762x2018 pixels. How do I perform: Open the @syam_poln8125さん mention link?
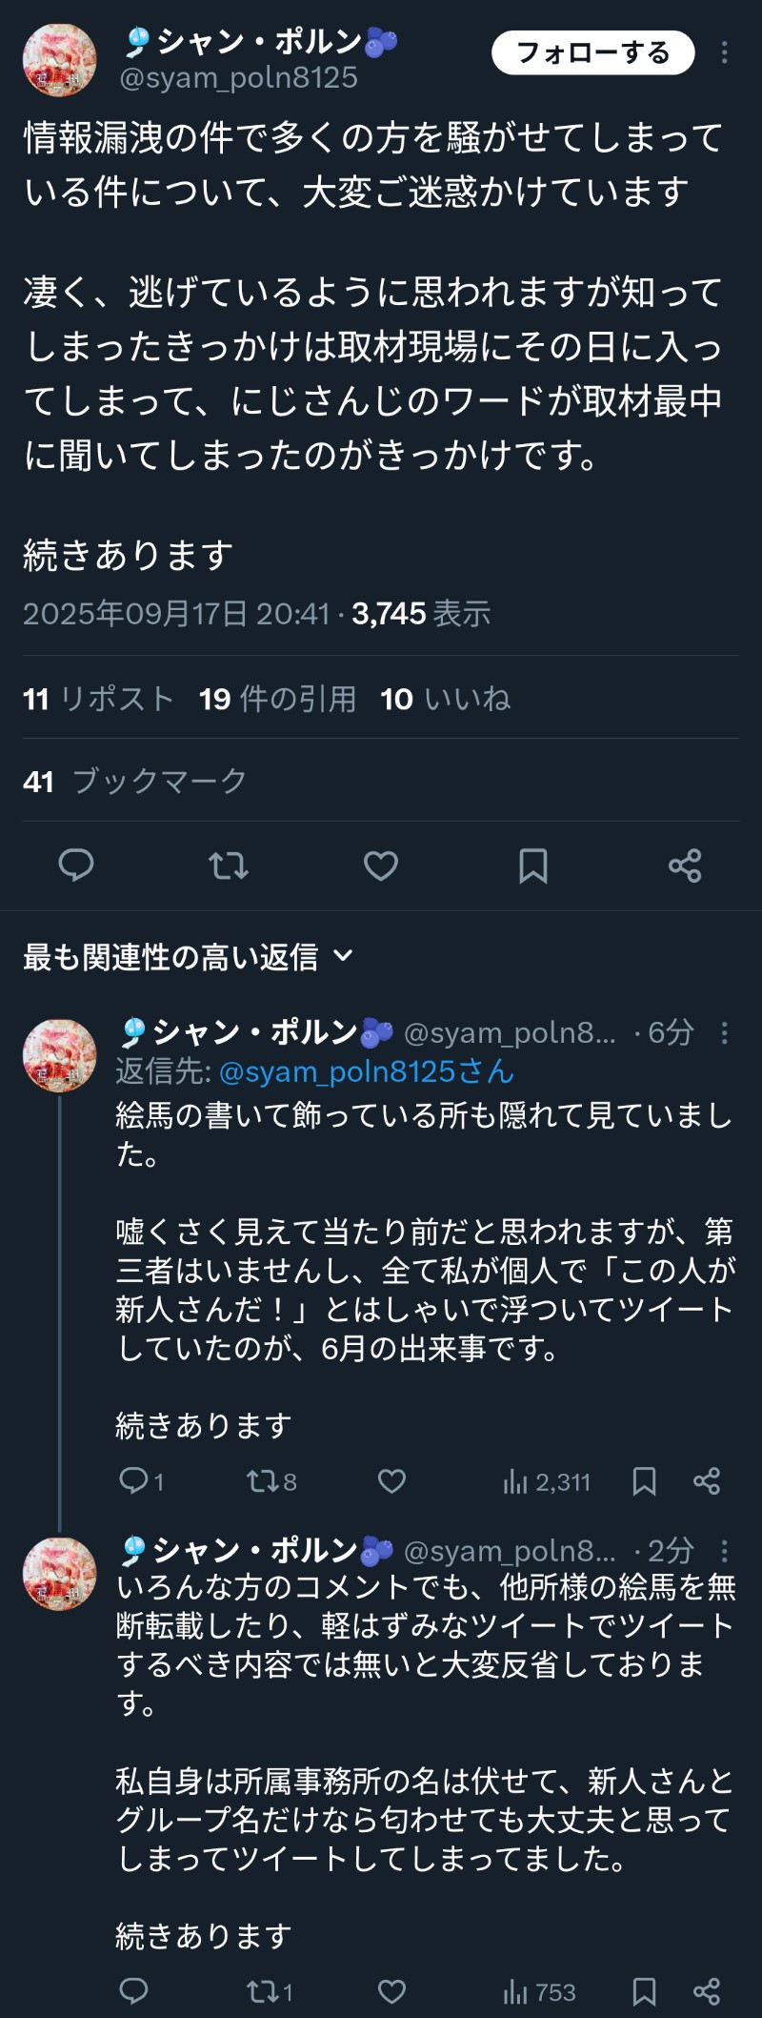coord(366,1071)
